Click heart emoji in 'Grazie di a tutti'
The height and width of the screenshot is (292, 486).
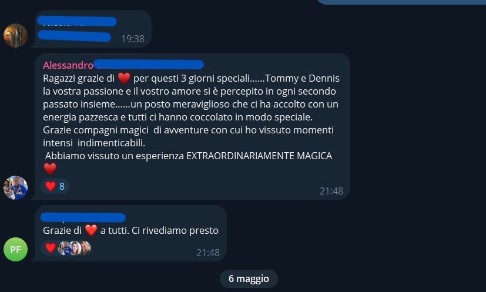(91, 230)
